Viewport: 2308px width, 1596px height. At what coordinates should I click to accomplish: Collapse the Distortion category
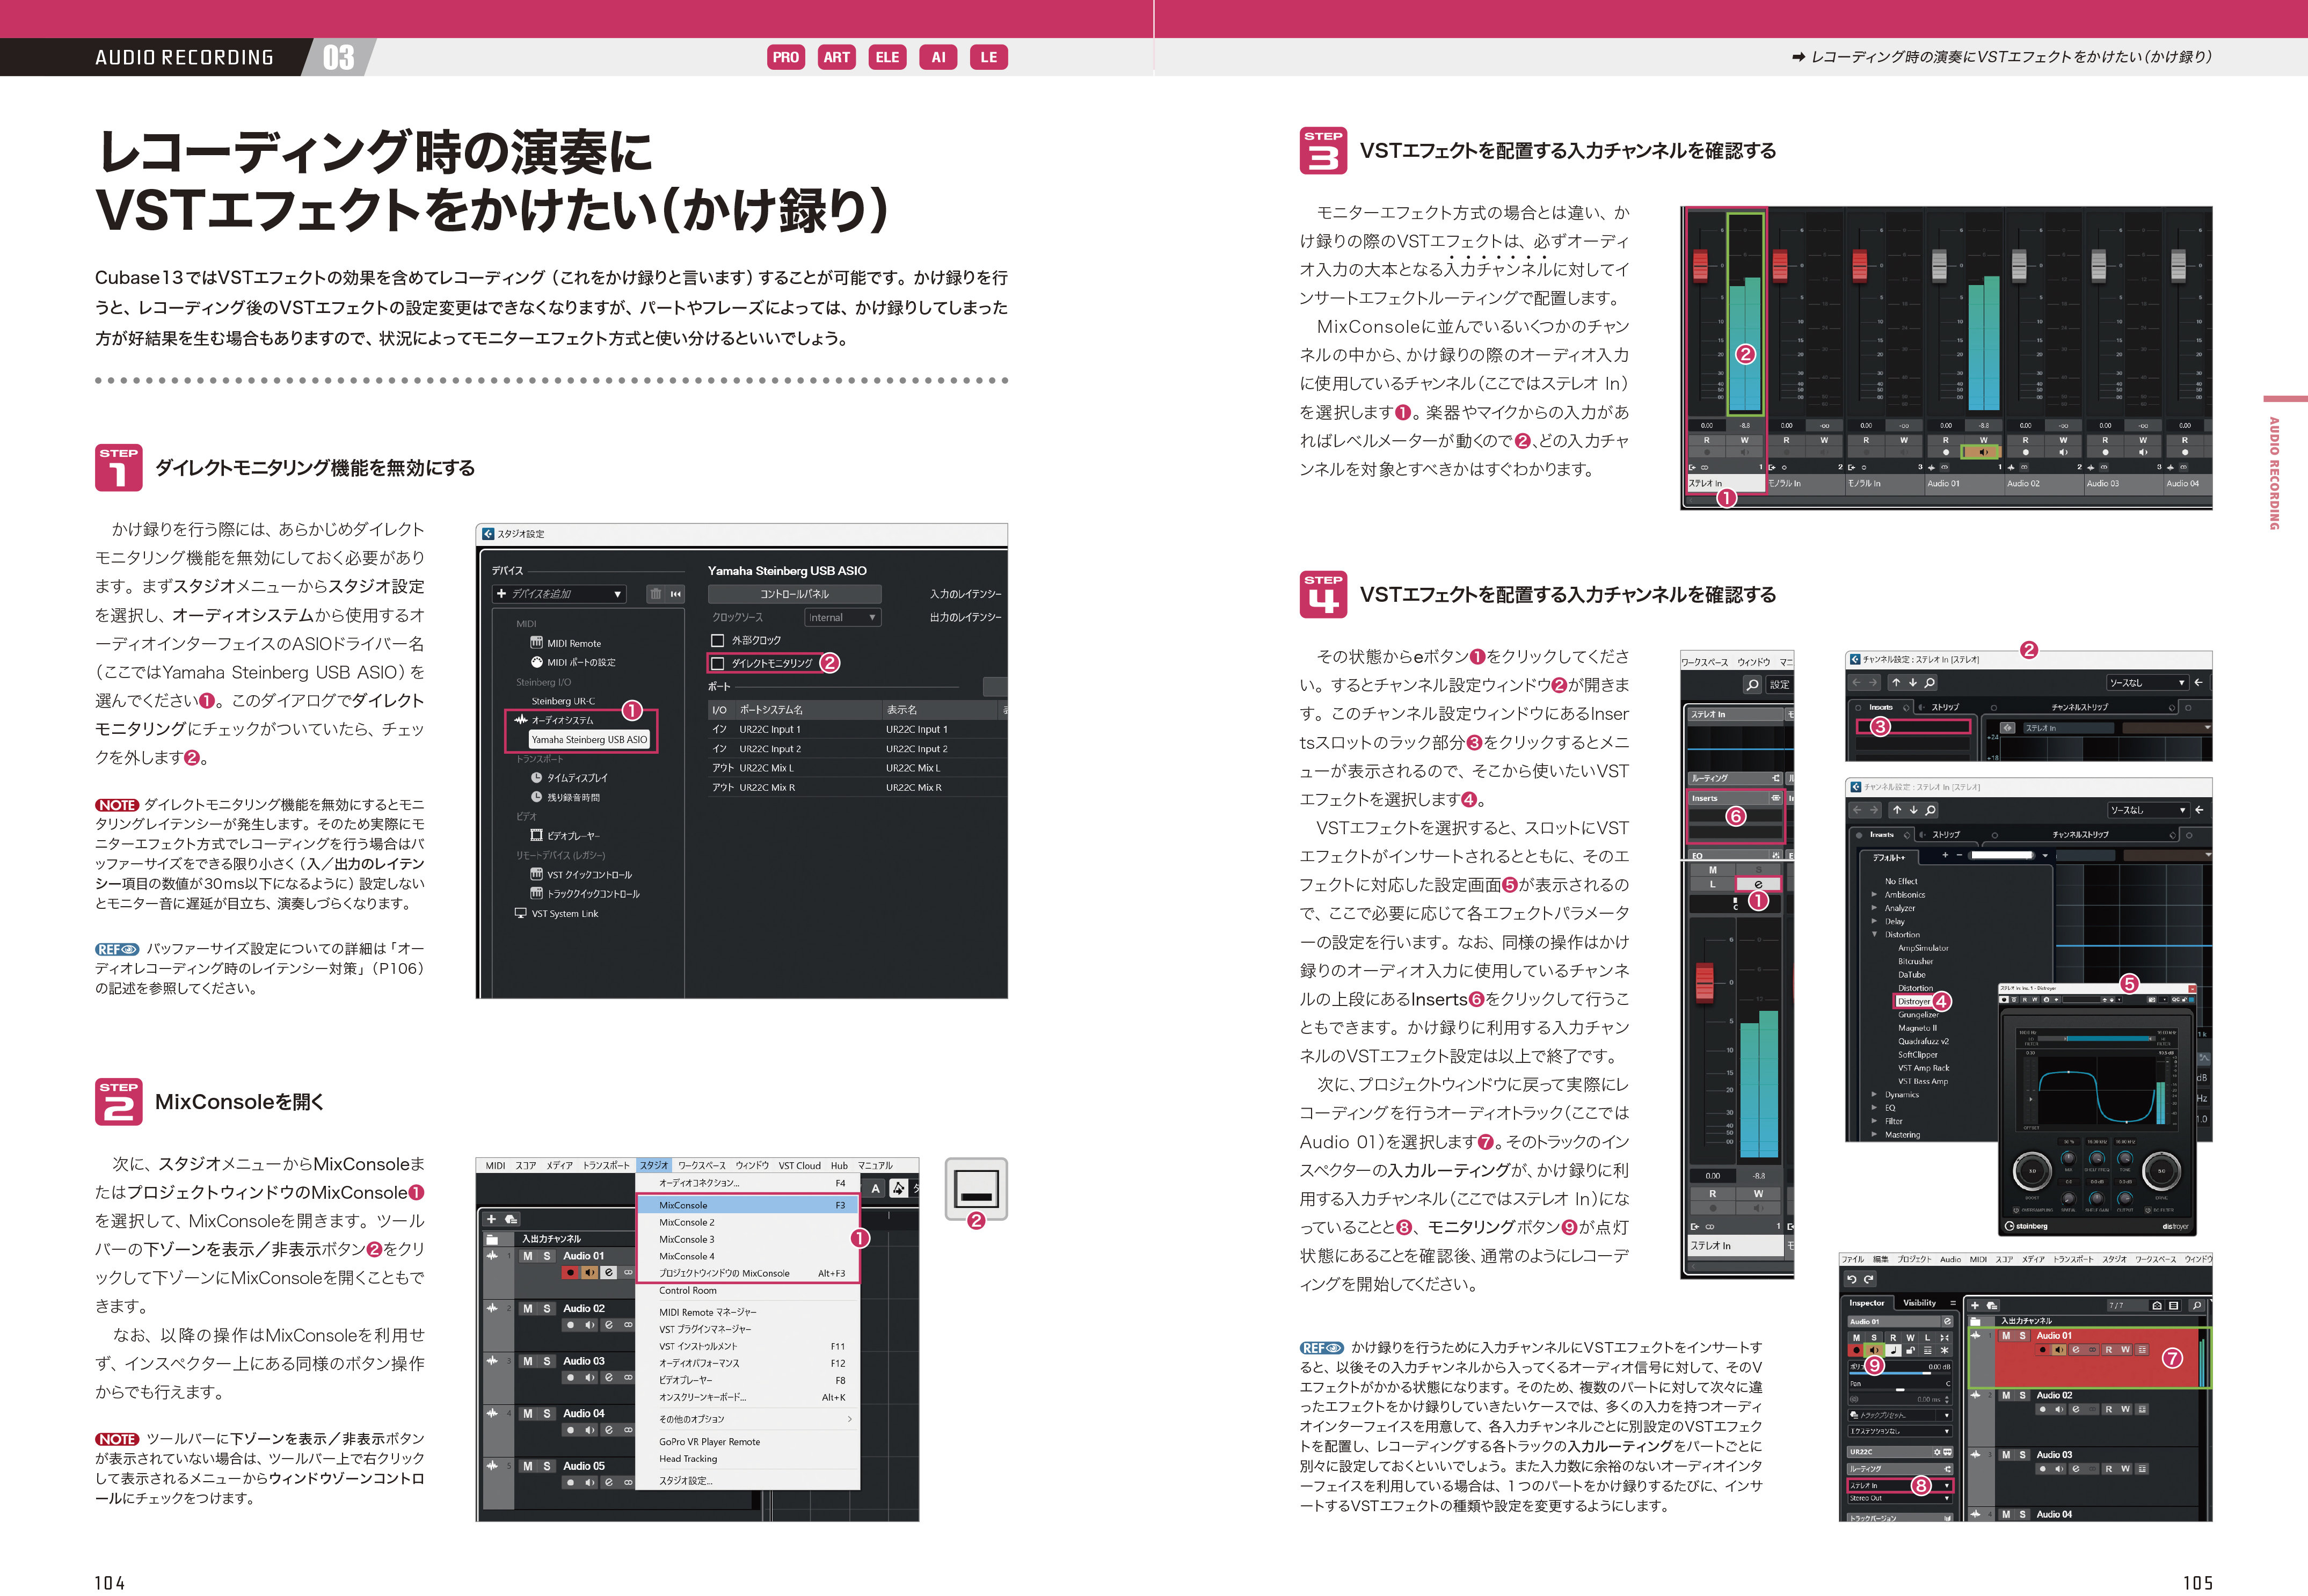click(1875, 935)
